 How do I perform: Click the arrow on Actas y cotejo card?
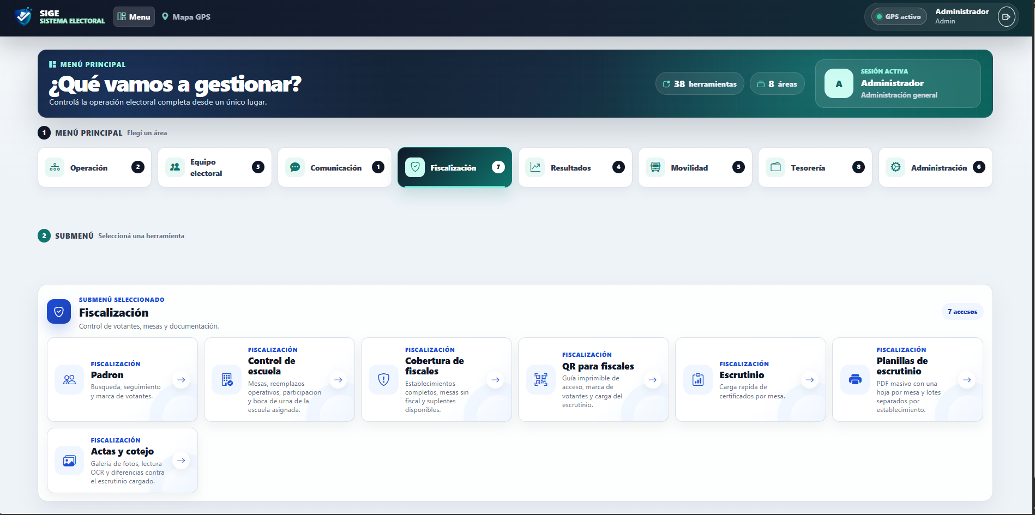coord(181,461)
